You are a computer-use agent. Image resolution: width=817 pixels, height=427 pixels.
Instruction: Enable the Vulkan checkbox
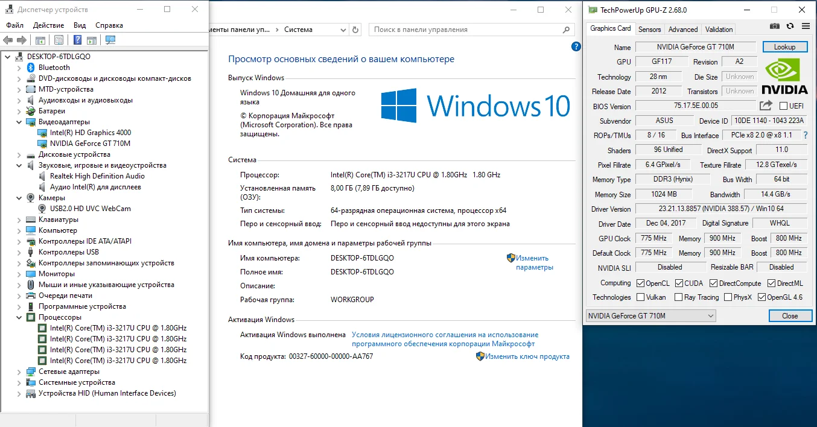641,297
